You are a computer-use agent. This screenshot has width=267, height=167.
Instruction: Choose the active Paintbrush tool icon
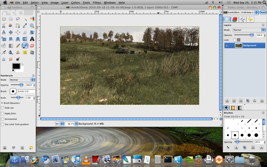(25, 46)
